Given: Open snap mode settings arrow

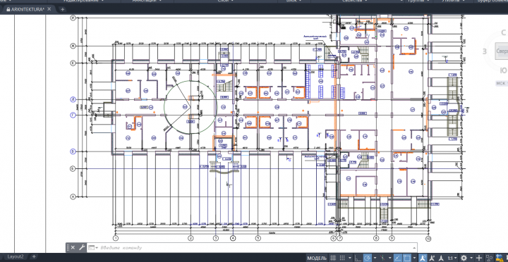Looking at the screenshot, I should [x=350, y=258].
